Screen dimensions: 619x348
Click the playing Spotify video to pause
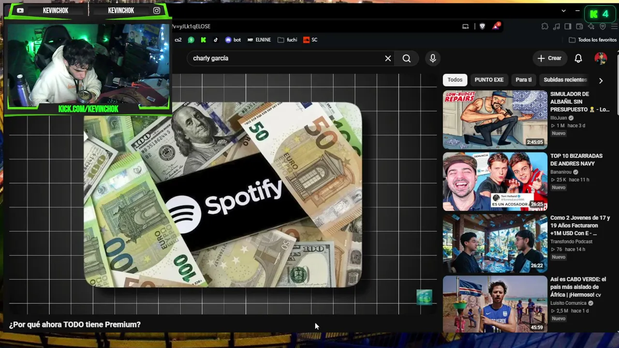[x=222, y=194]
